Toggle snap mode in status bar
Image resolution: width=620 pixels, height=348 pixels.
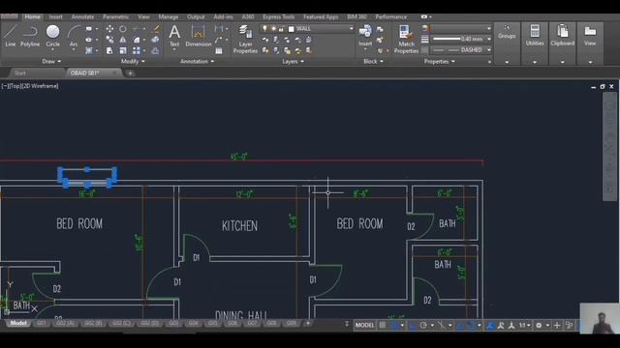[x=394, y=325]
